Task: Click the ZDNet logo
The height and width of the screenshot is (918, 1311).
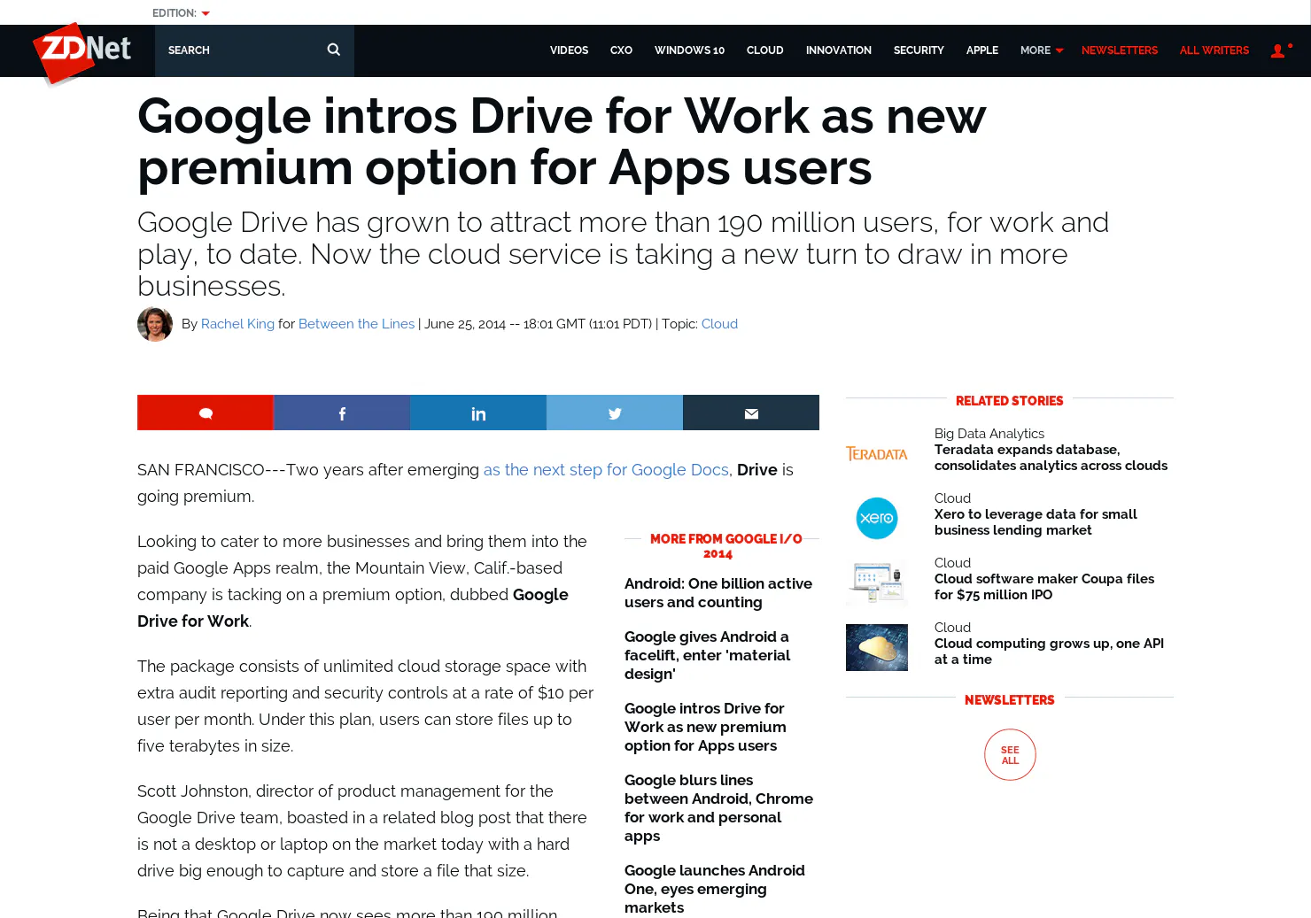Action: [x=82, y=52]
